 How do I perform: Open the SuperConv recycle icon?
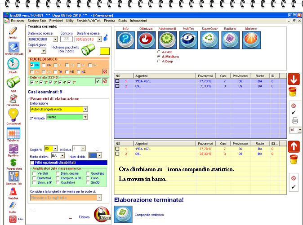[x=209, y=40]
